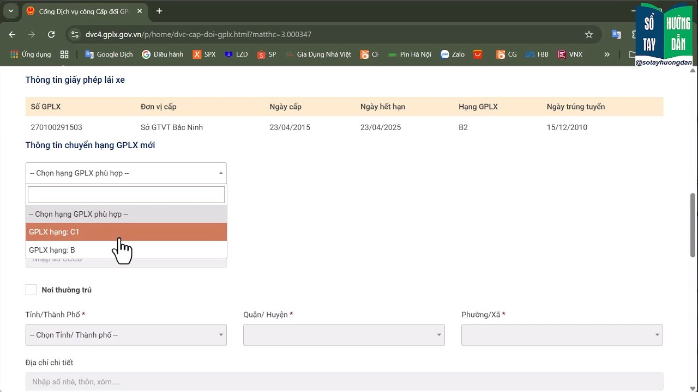Viewport: 698px width, 392px height.
Task: Click the Thông tin chuyển hạng GPLX mới heading
Action: click(x=91, y=145)
